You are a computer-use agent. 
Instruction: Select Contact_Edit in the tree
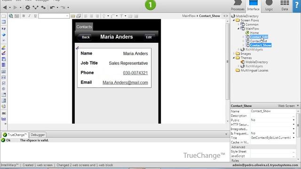point(259,37)
